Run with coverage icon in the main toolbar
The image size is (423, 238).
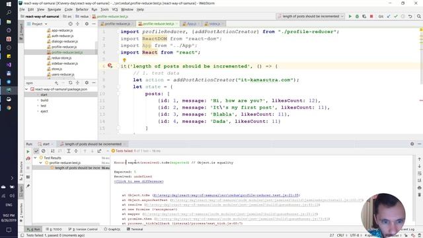364,17
